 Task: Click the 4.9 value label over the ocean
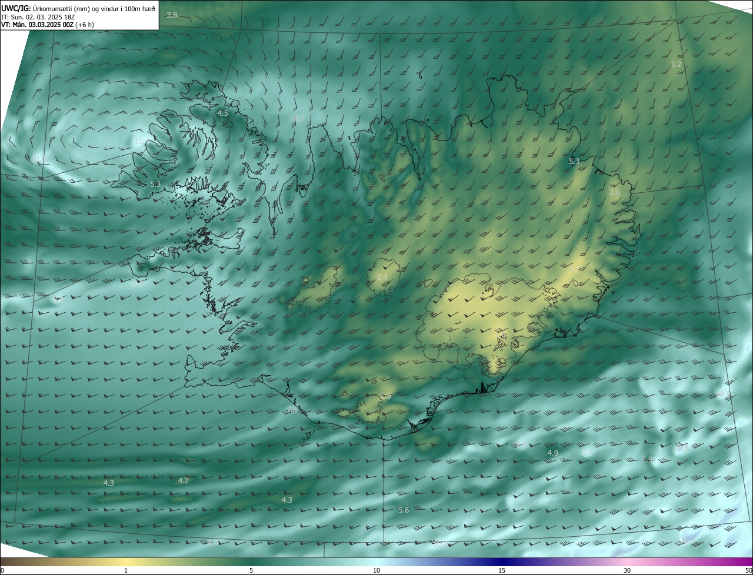[552, 453]
